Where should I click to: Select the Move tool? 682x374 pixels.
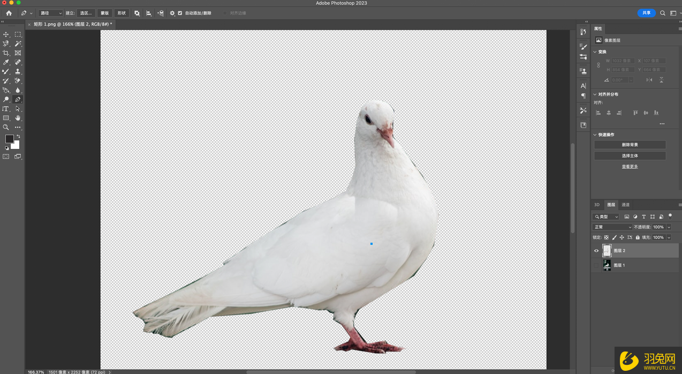coord(6,34)
